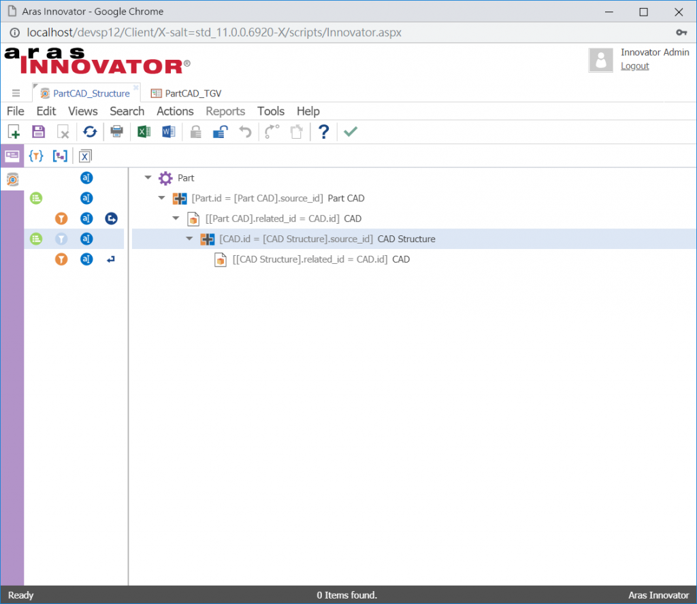Click the Logout link

tap(634, 66)
